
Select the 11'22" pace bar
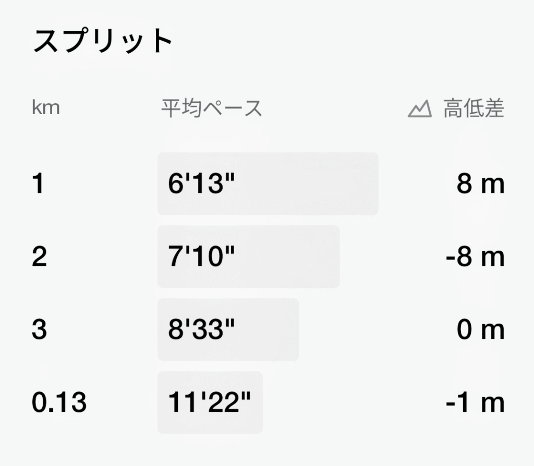pos(210,402)
